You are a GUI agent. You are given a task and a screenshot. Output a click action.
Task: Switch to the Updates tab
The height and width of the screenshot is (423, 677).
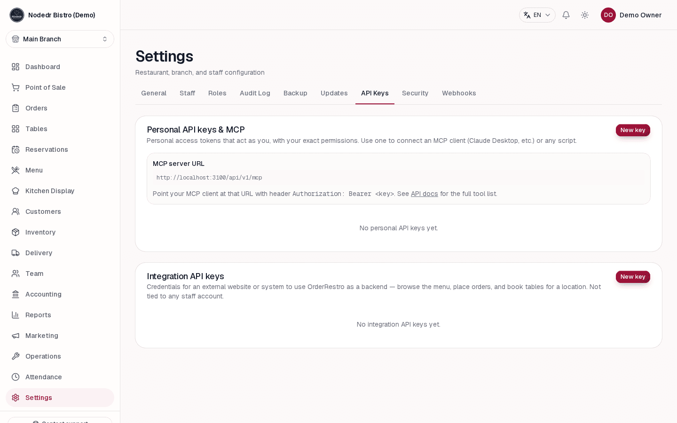coord(334,93)
